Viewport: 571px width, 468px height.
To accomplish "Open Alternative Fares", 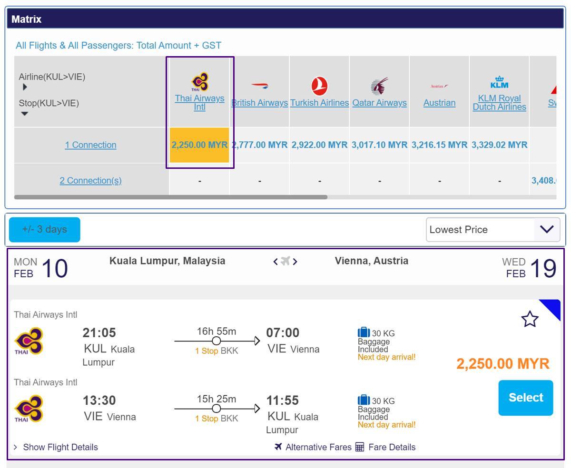I will point(318,447).
